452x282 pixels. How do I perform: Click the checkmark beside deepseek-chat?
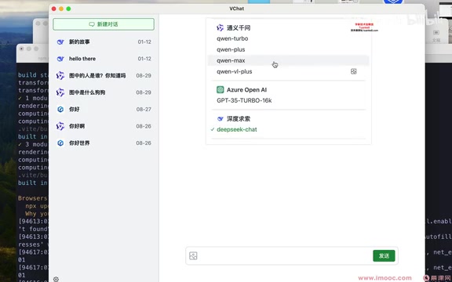coord(213,129)
